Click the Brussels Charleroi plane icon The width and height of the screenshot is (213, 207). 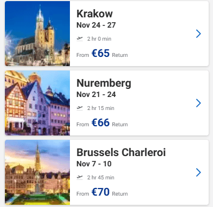coord(80,177)
